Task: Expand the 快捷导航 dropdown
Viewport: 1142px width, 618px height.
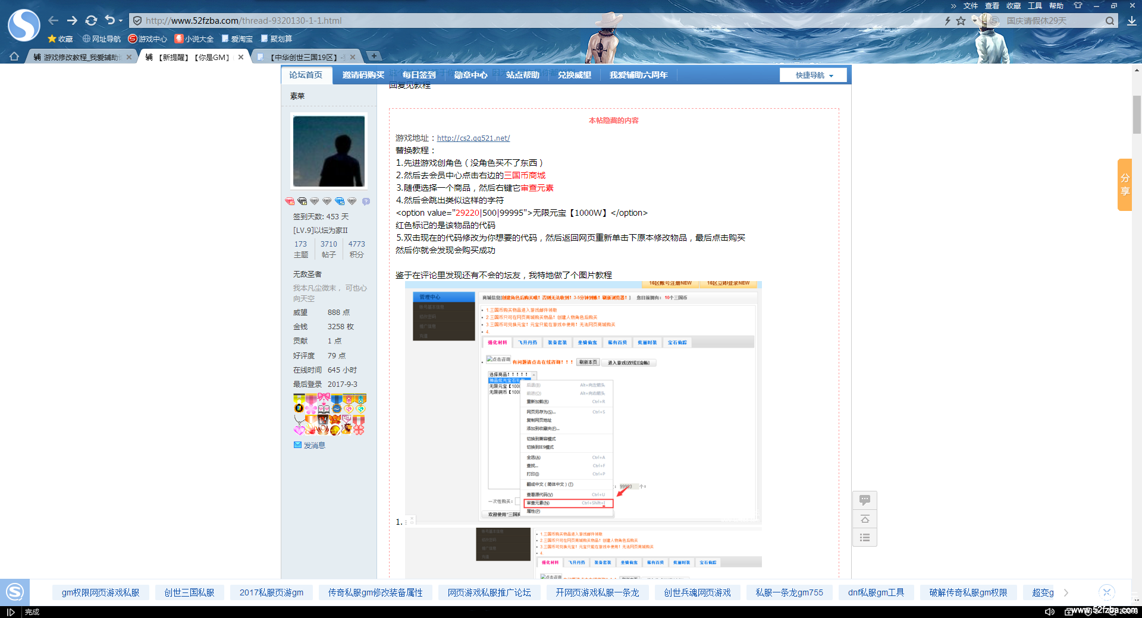Action: (x=814, y=75)
